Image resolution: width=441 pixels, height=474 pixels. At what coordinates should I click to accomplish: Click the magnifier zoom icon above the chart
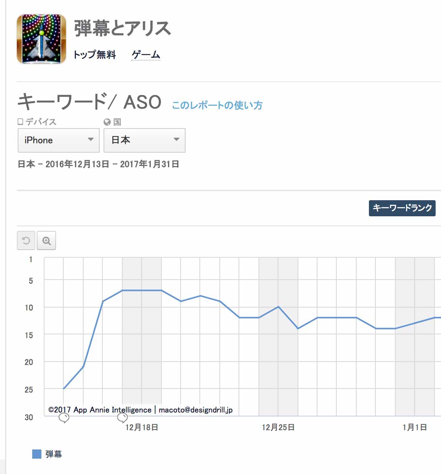(46, 240)
